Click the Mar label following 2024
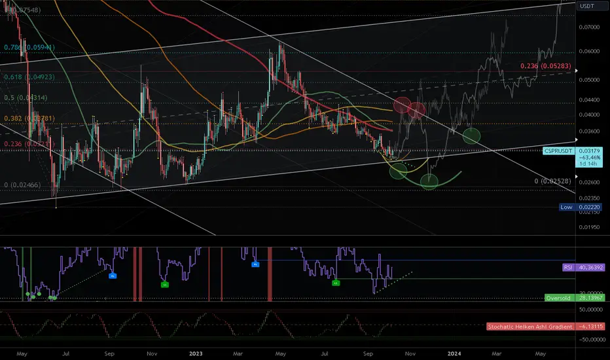This screenshot has height=360, width=610. click(x=496, y=353)
